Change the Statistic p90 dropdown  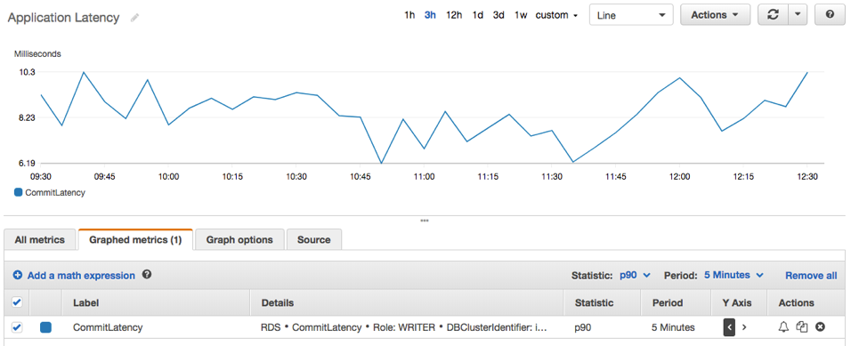[635, 275]
